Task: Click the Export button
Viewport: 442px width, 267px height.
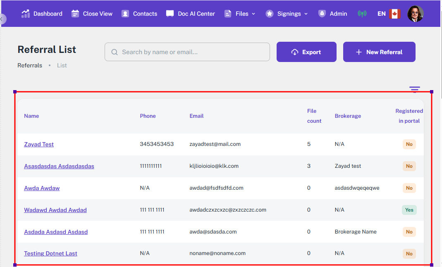Action: pyautogui.click(x=306, y=52)
